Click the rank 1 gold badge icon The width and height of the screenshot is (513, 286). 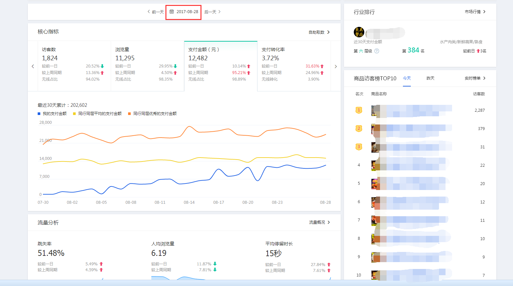click(359, 110)
